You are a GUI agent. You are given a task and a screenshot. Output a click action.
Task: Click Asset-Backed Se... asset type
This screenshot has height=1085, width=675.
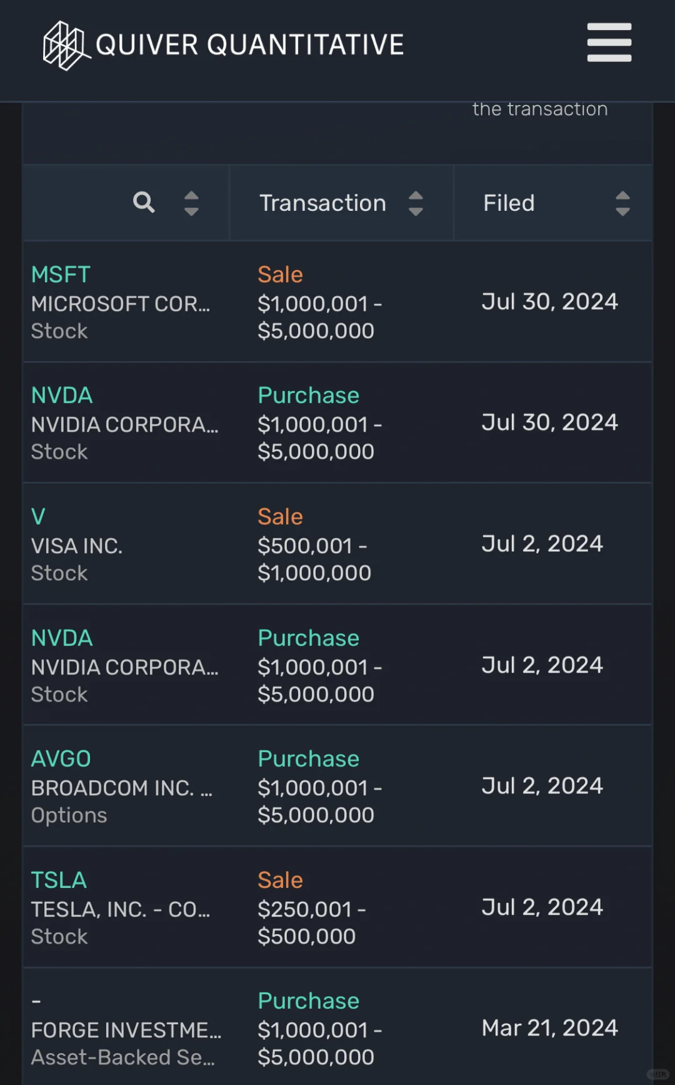coord(123,1057)
